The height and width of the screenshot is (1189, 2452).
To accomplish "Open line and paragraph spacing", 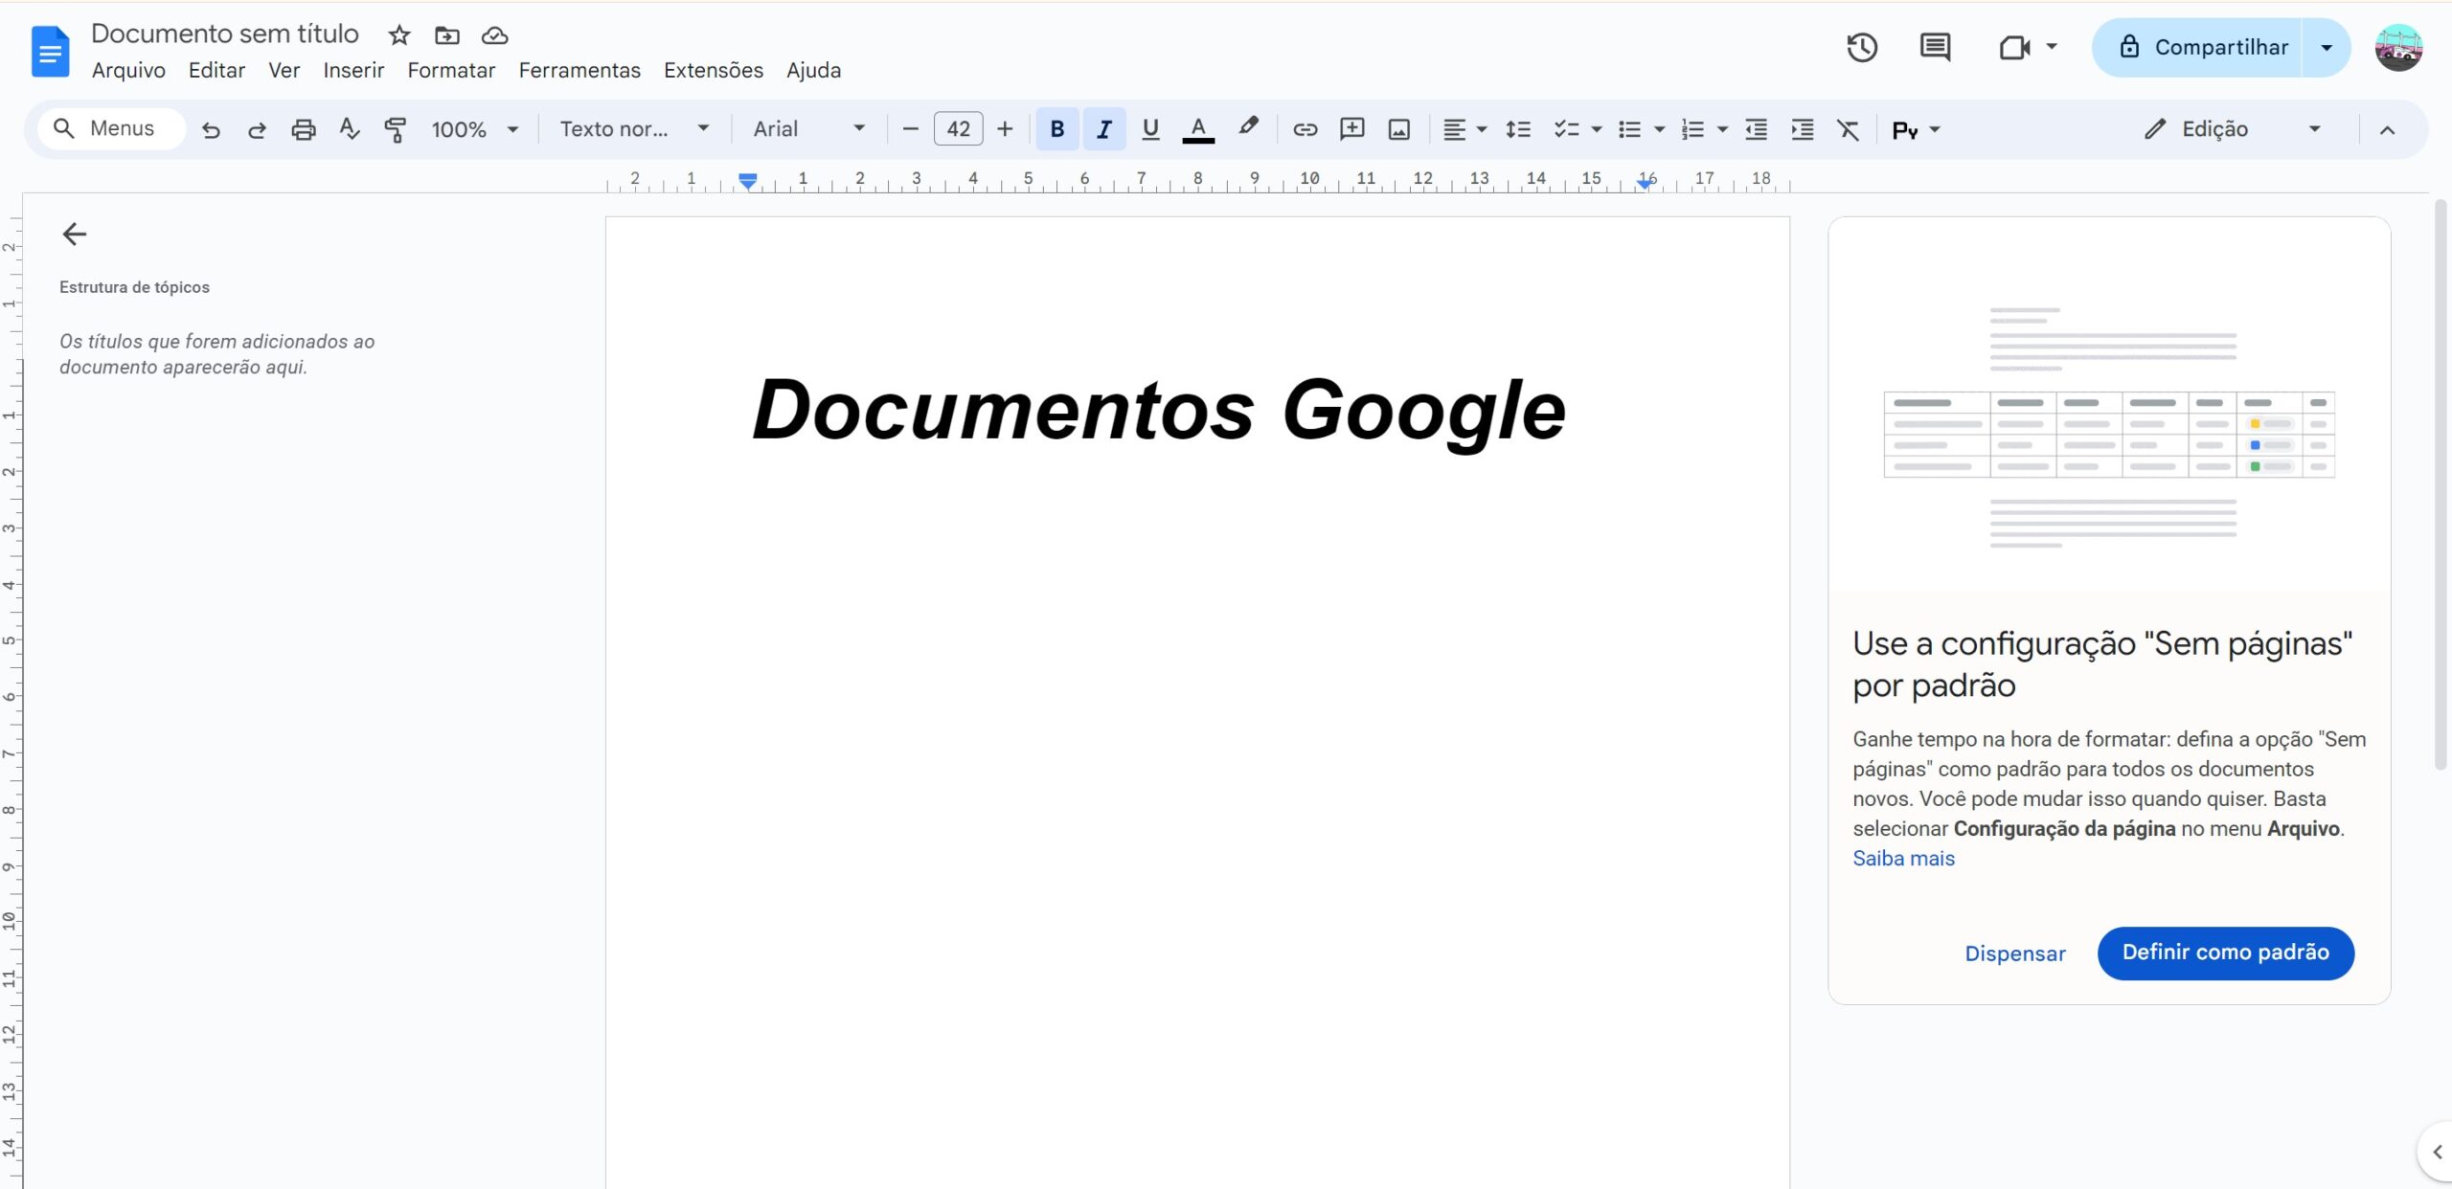I will (x=1518, y=129).
